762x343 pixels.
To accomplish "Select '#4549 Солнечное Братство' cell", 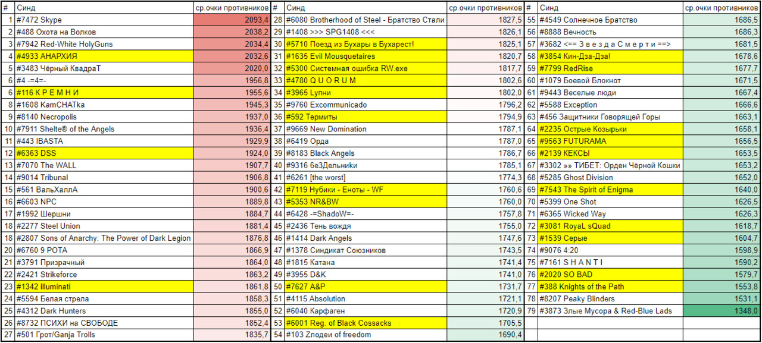I will tap(610, 20).
